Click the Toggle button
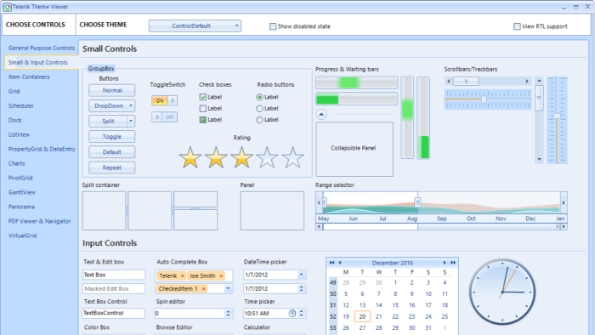Viewport: 595px width, 335px height. pyautogui.click(x=112, y=137)
